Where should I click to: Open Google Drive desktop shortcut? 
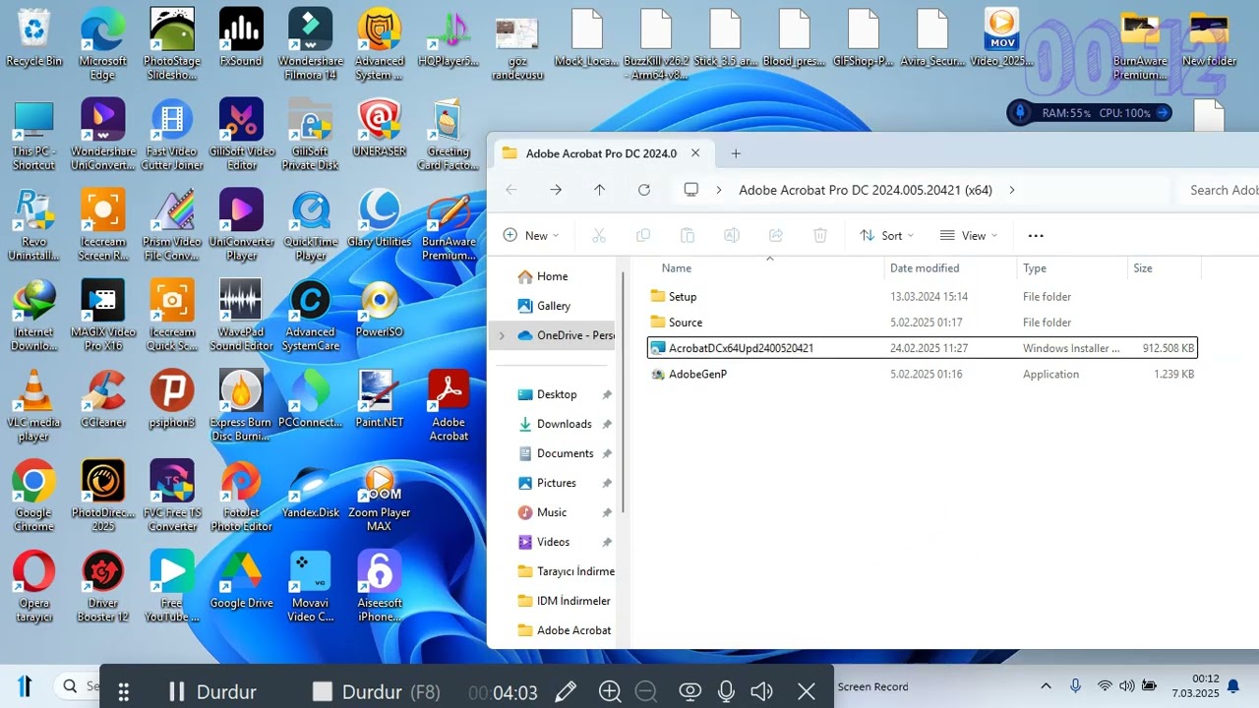[x=241, y=580]
